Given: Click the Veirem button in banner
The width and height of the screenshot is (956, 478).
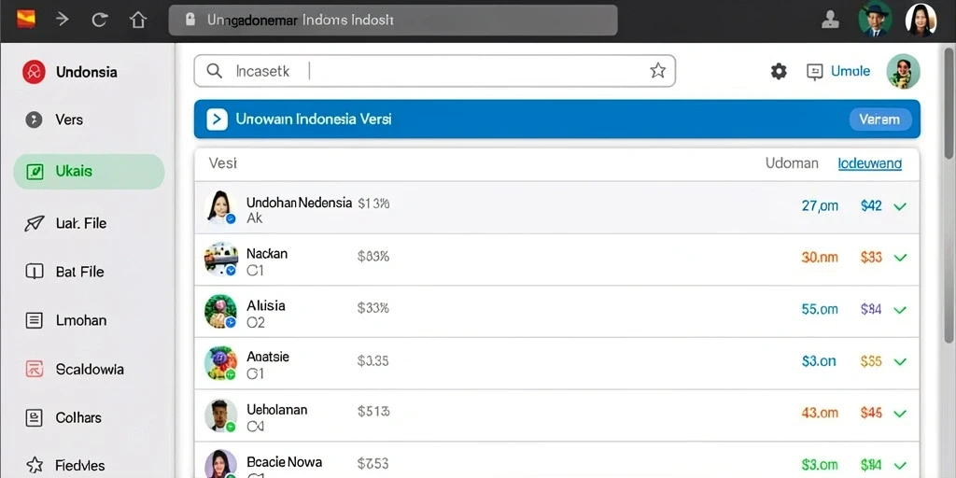Looking at the screenshot, I should point(879,119).
